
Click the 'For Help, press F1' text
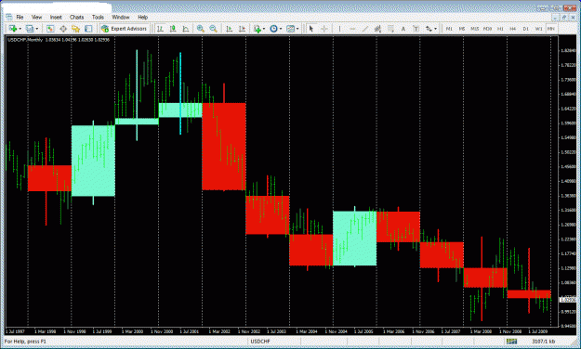click(x=25, y=342)
